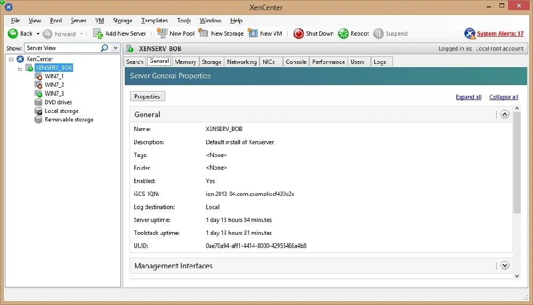The width and height of the screenshot is (533, 305).
Task: Click the XenCenter app icon in title bar
Action: pos(8,7)
